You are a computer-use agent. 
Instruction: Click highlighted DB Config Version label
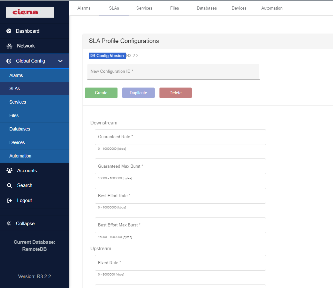click(x=108, y=56)
